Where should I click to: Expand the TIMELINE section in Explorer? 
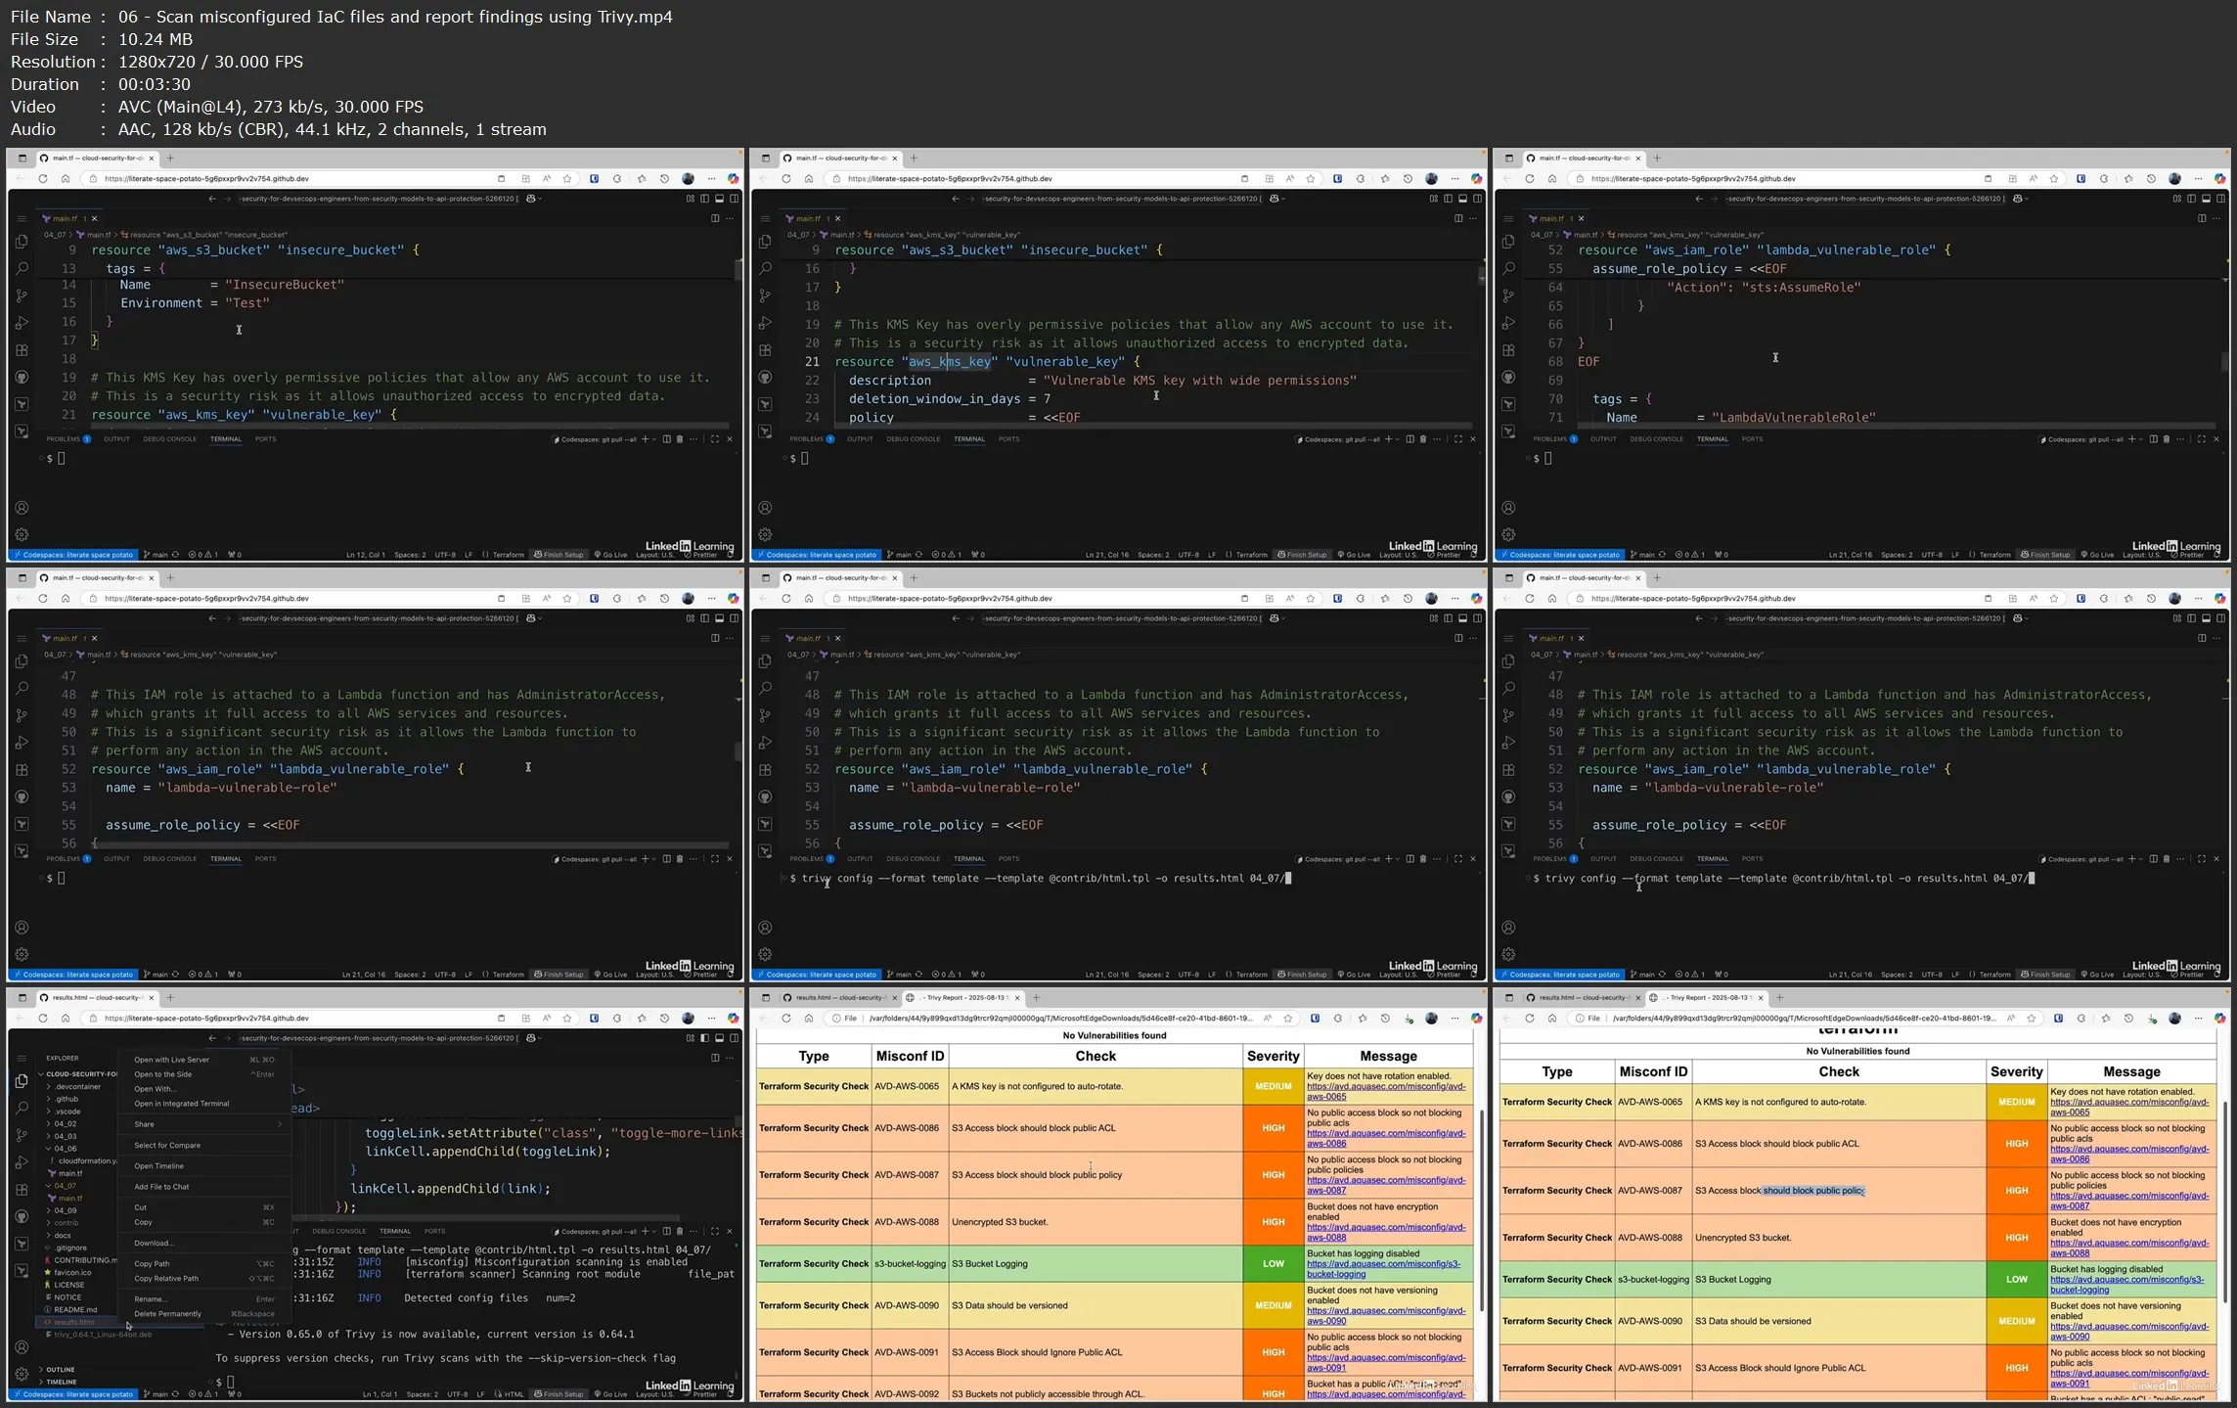[x=61, y=1382]
